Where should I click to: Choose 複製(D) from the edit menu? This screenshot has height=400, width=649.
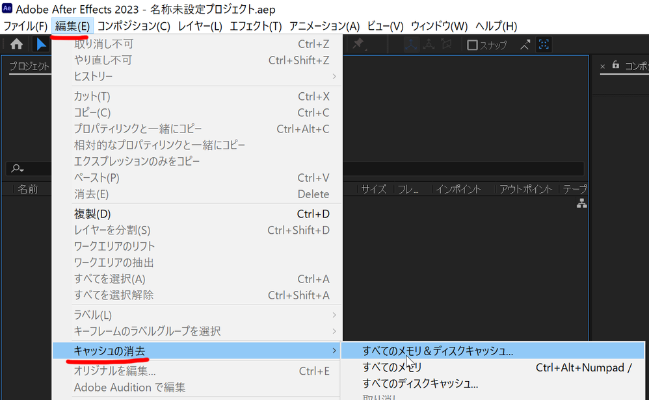pyautogui.click(x=198, y=214)
